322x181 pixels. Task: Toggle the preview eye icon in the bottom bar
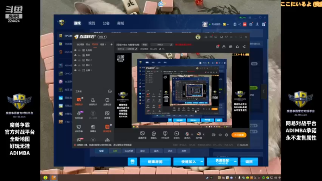pos(220,135)
